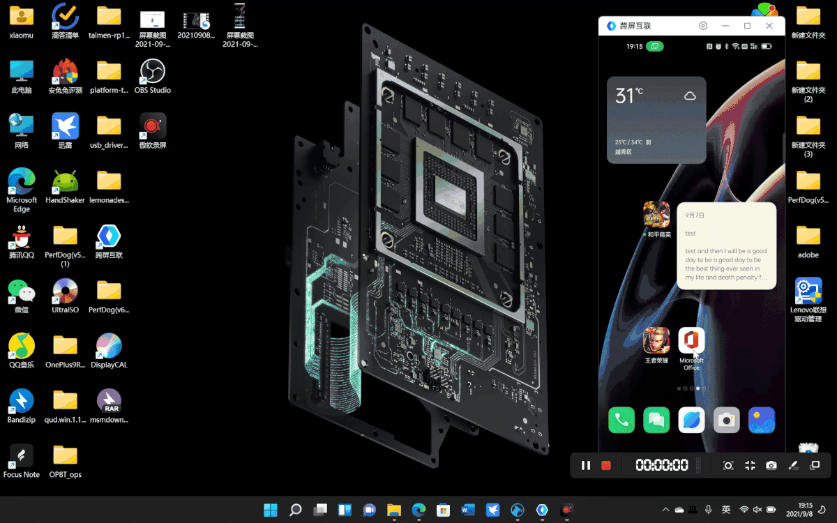Open the 英 input method indicator
This screenshot has width=837, height=523.
point(726,510)
